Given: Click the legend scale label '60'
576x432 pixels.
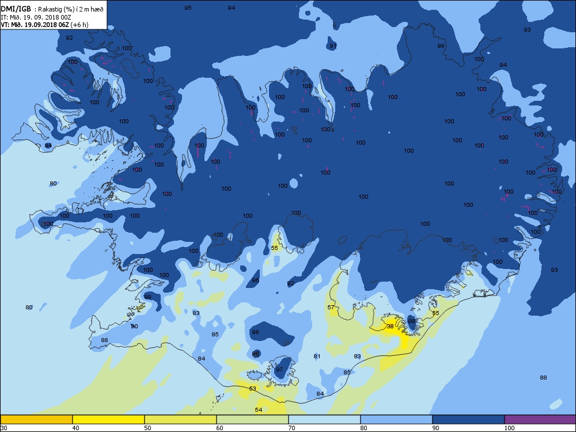Looking at the screenshot, I should [219, 428].
